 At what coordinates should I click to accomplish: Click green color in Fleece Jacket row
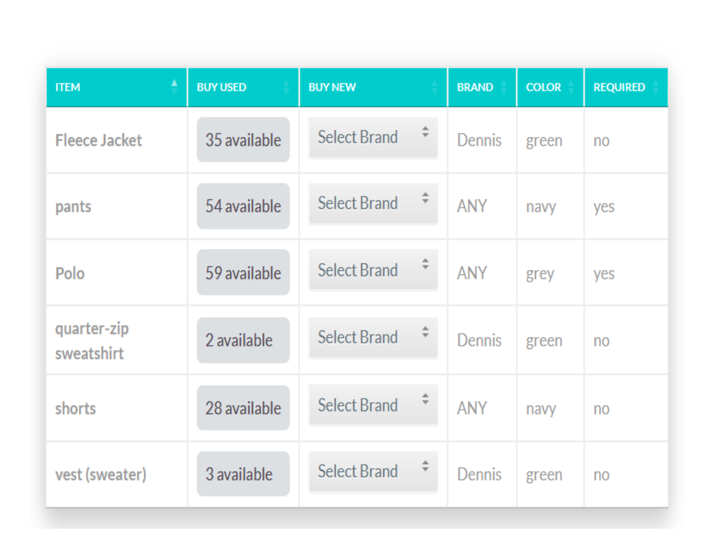pos(544,142)
